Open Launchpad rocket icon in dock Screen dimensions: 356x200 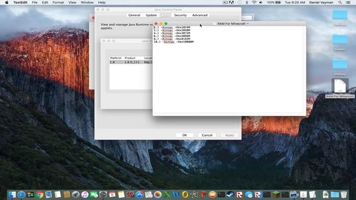click(x=76, y=194)
